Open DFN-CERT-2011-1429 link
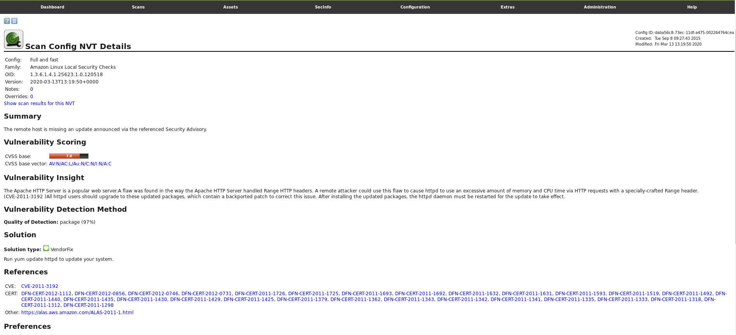Screen dimensions: 736x335 pyautogui.click(x=195, y=299)
